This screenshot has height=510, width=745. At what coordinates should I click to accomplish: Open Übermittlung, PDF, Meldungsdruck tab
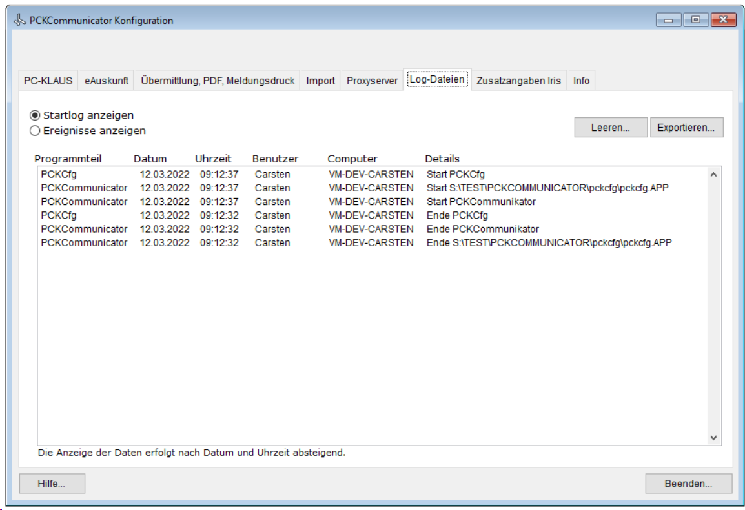point(218,81)
